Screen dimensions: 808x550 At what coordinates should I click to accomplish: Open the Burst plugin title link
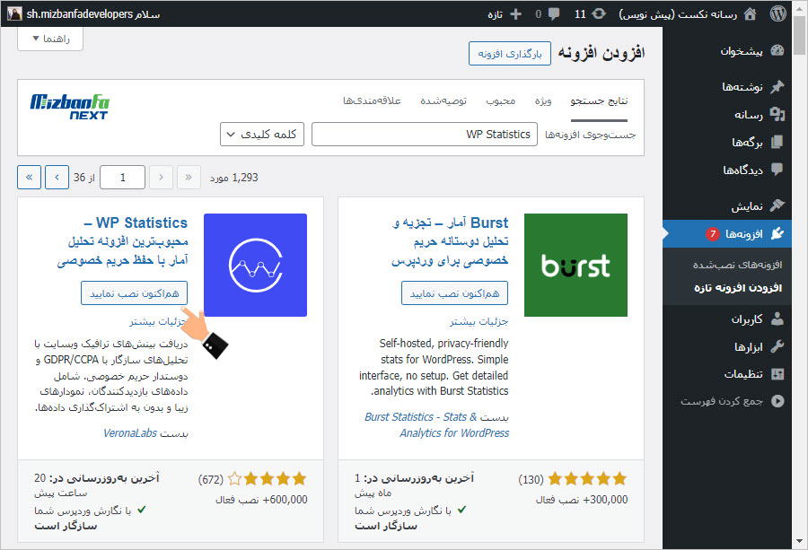450,242
